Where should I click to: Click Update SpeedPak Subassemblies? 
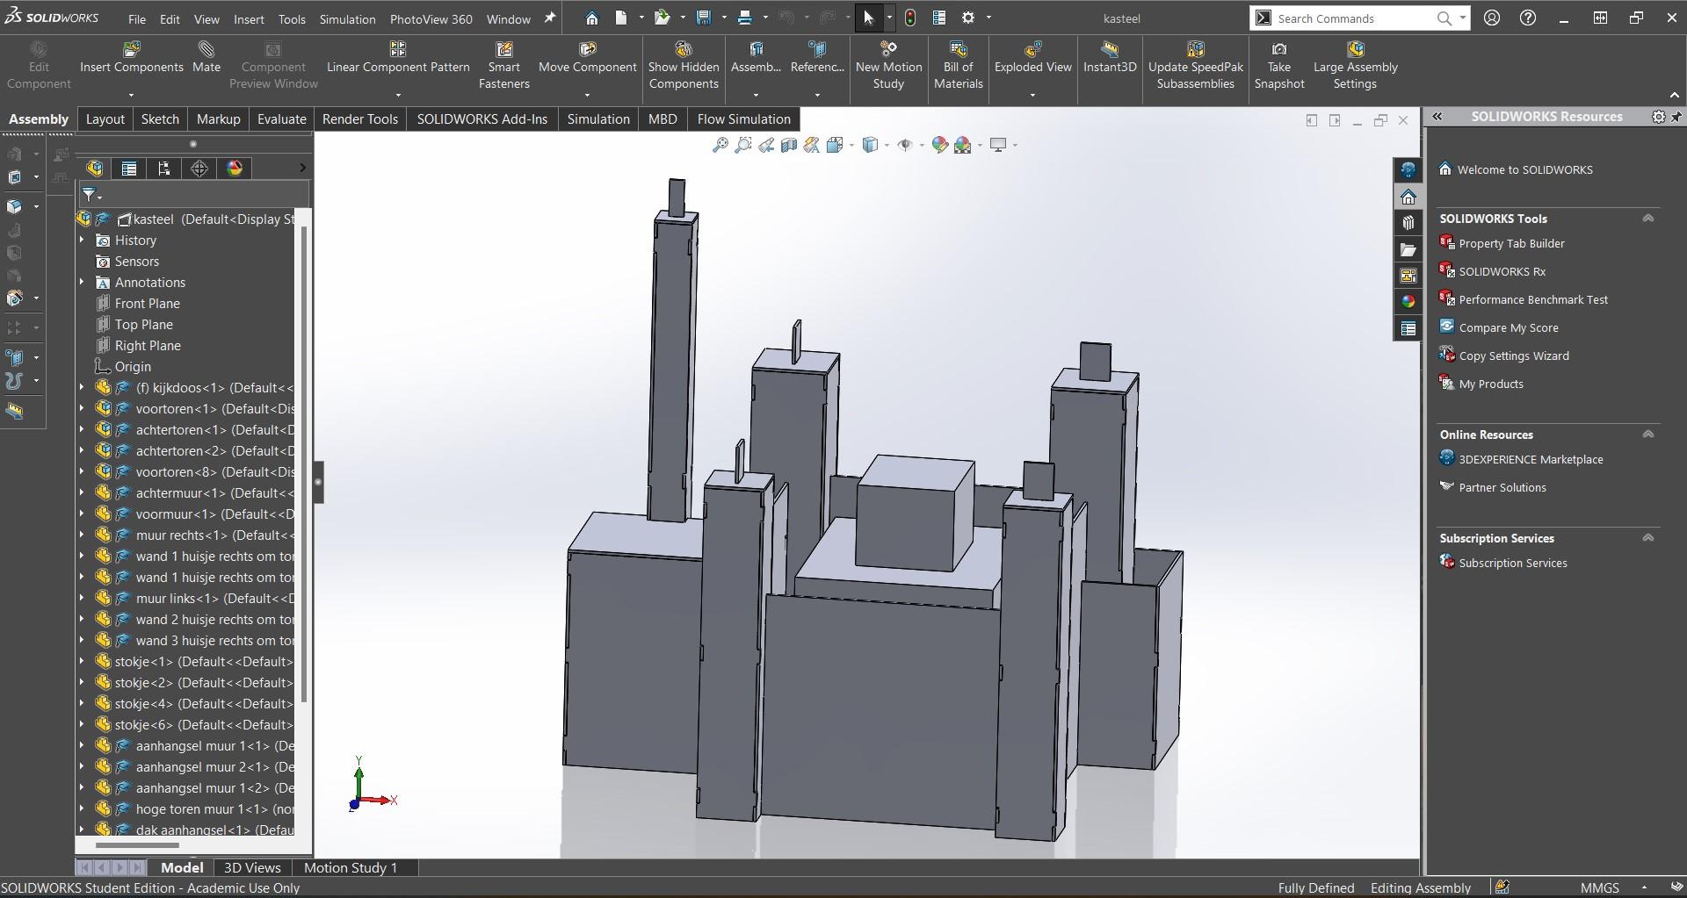[x=1195, y=65]
